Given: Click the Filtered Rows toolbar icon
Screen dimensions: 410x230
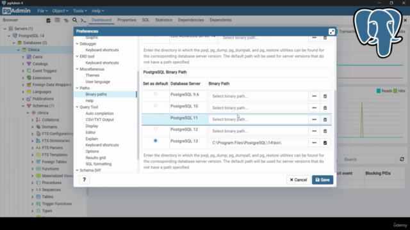Looking at the screenshot, I should click(66, 20).
